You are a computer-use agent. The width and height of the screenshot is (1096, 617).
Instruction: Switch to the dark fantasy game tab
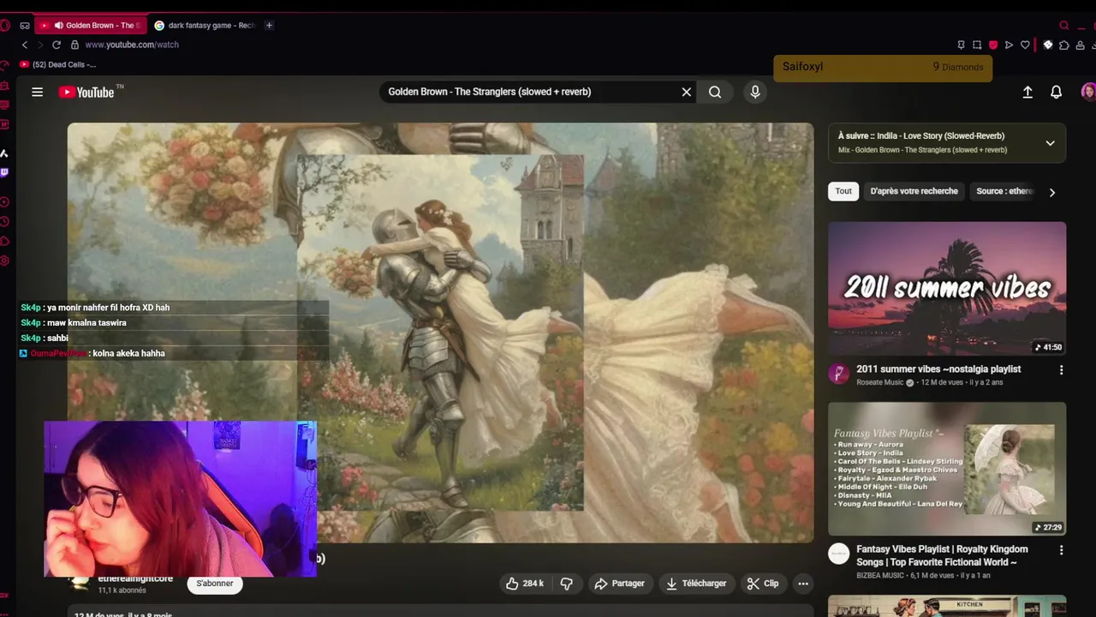pos(205,26)
